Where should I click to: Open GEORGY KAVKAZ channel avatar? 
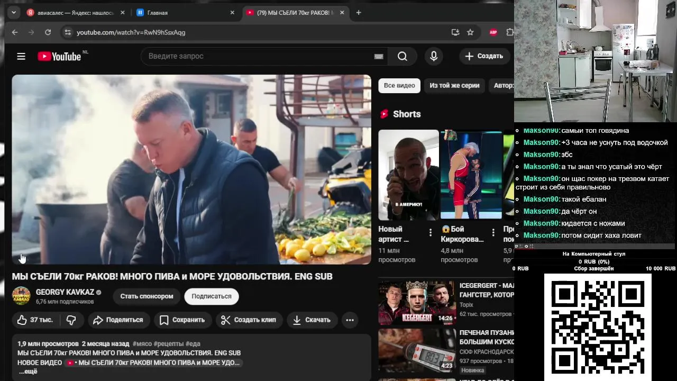click(x=21, y=296)
